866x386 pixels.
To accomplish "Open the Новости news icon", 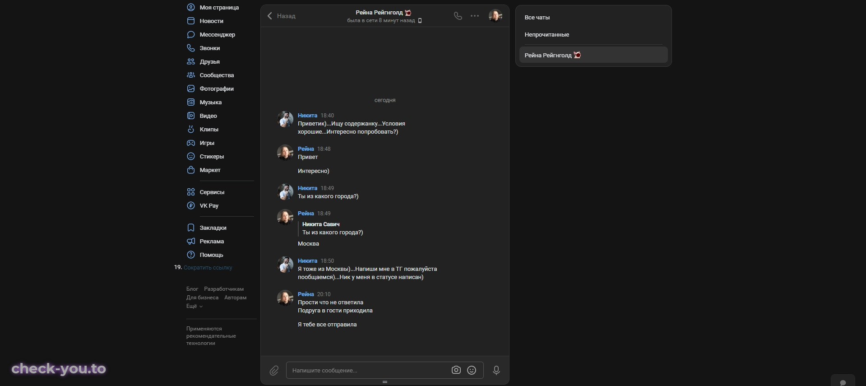I will coord(191,21).
